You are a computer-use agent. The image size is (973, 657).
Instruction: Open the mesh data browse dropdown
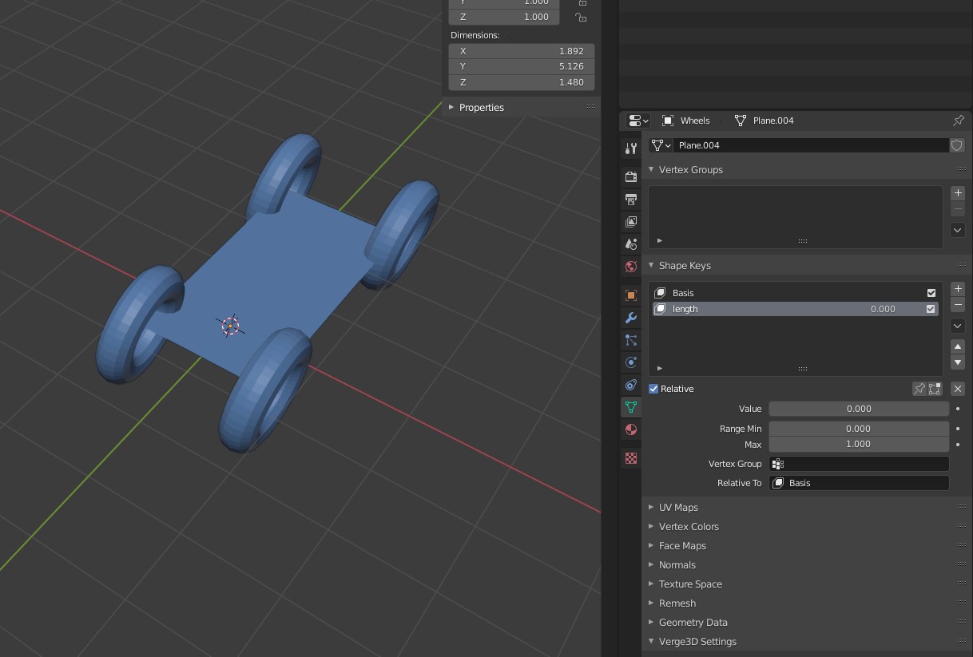(661, 145)
